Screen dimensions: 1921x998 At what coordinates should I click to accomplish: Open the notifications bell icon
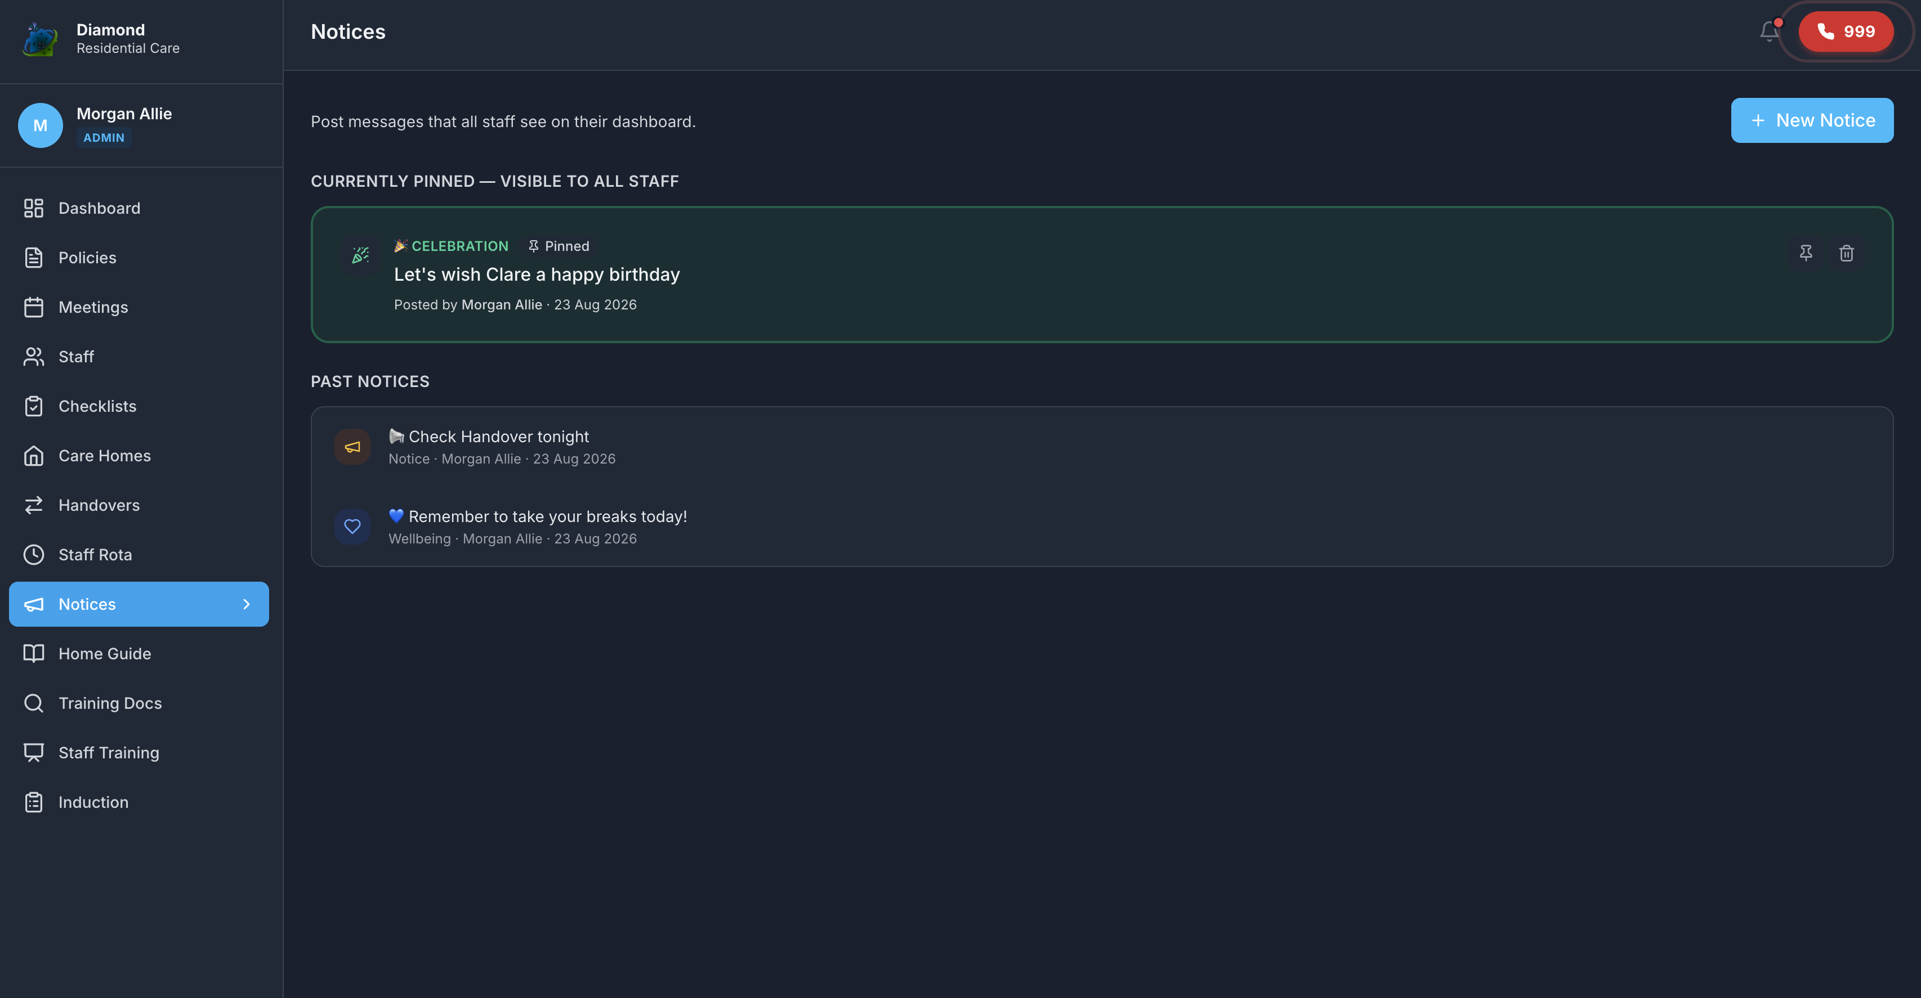(x=1769, y=32)
